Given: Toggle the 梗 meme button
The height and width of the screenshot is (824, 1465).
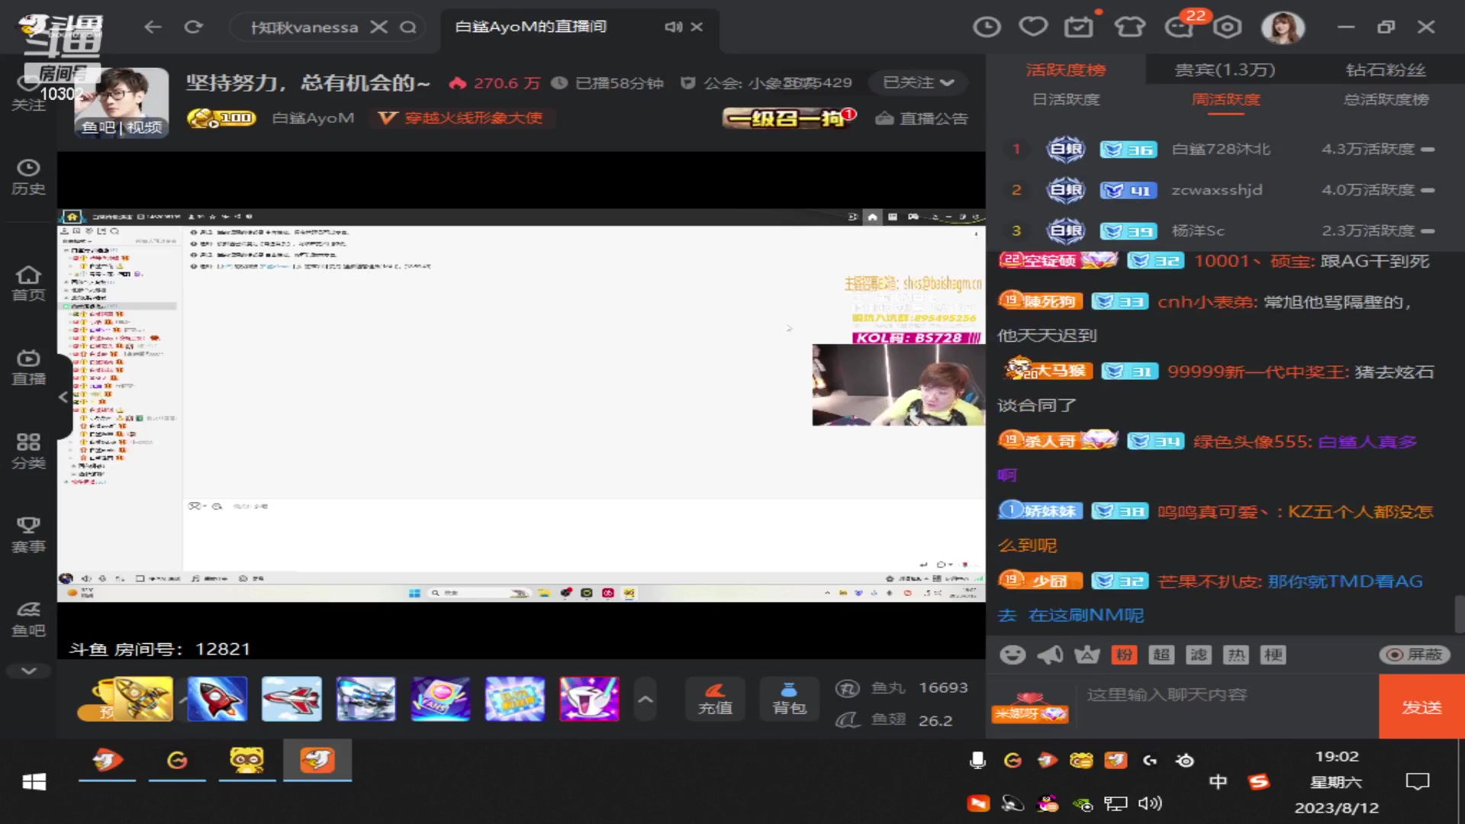Looking at the screenshot, I should tap(1273, 655).
